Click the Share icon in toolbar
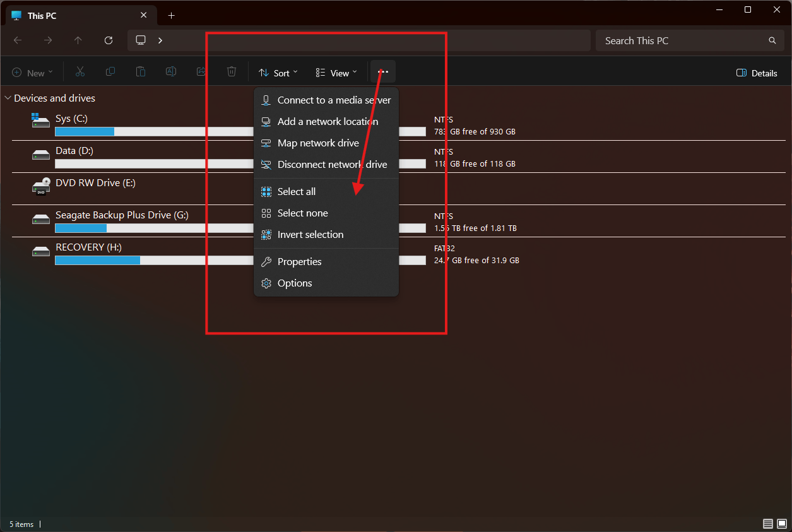Image resolution: width=792 pixels, height=532 pixels. pyautogui.click(x=201, y=72)
